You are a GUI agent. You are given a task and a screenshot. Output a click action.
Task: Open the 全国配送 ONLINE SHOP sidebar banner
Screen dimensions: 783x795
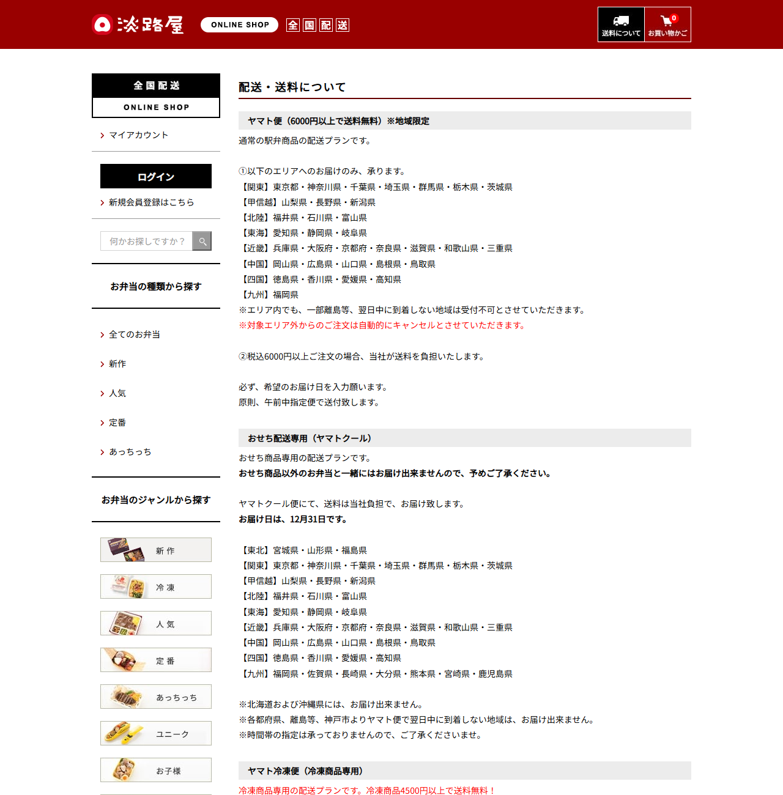click(x=156, y=95)
